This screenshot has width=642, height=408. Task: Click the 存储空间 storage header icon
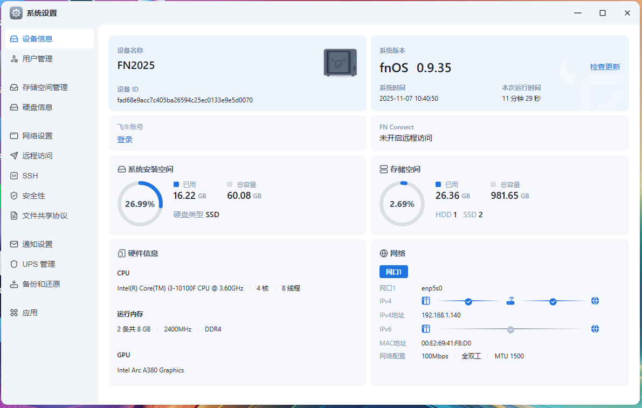pyautogui.click(x=384, y=169)
